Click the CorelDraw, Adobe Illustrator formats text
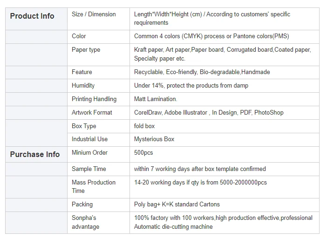The width and height of the screenshot is (334, 239). click(209, 113)
